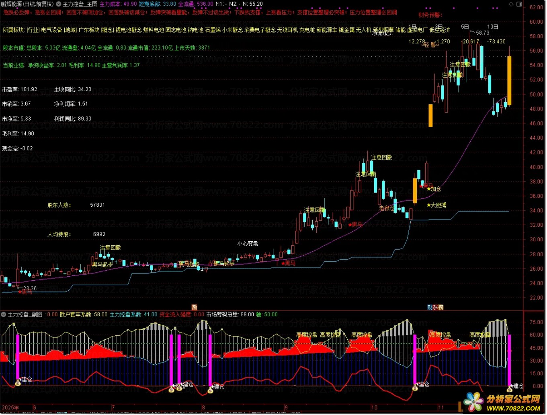The height and width of the screenshot is (415, 547).
Task: Jump to the month 7 timeline label
Action: (113, 407)
